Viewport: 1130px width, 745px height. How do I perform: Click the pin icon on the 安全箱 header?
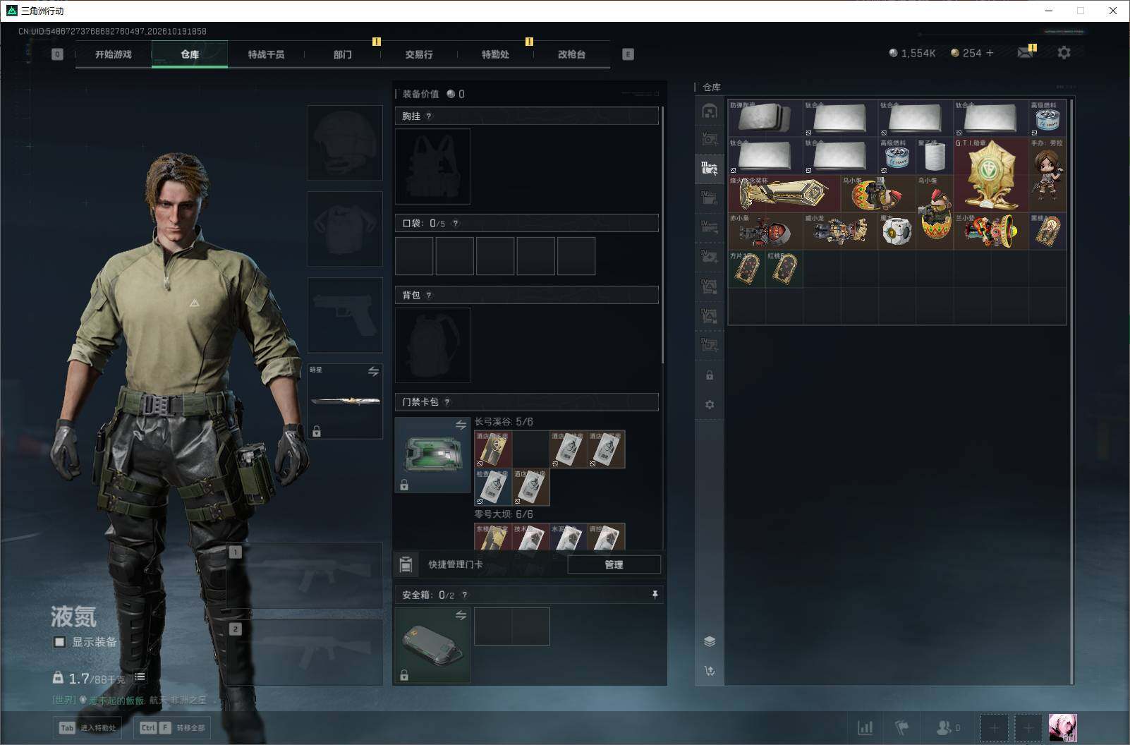click(x=655, y=595)
